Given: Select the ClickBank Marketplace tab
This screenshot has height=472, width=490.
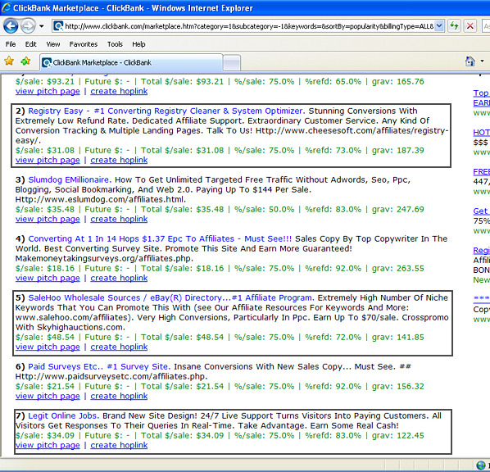Looking at the screenshot, I should (x=131, y=62).
